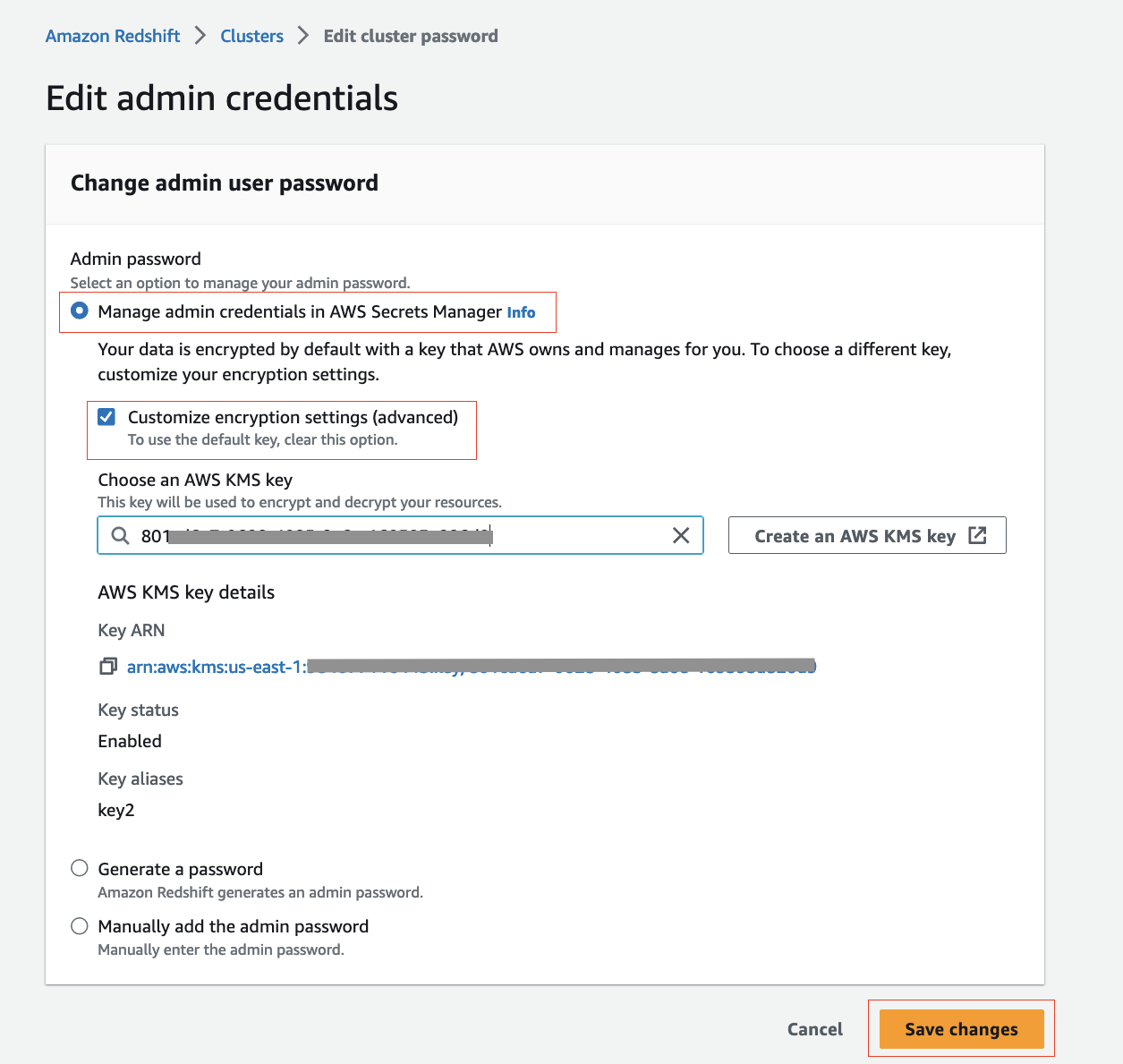1123x1064 pixels.
Task: Choose Manually add the admin password
Action: tap(80, 926)
